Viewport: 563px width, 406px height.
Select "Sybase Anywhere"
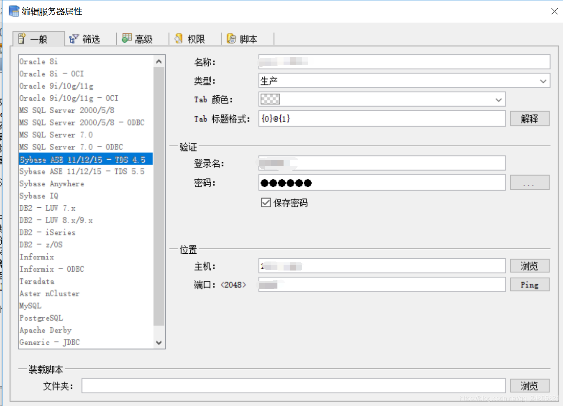point(86,184)
